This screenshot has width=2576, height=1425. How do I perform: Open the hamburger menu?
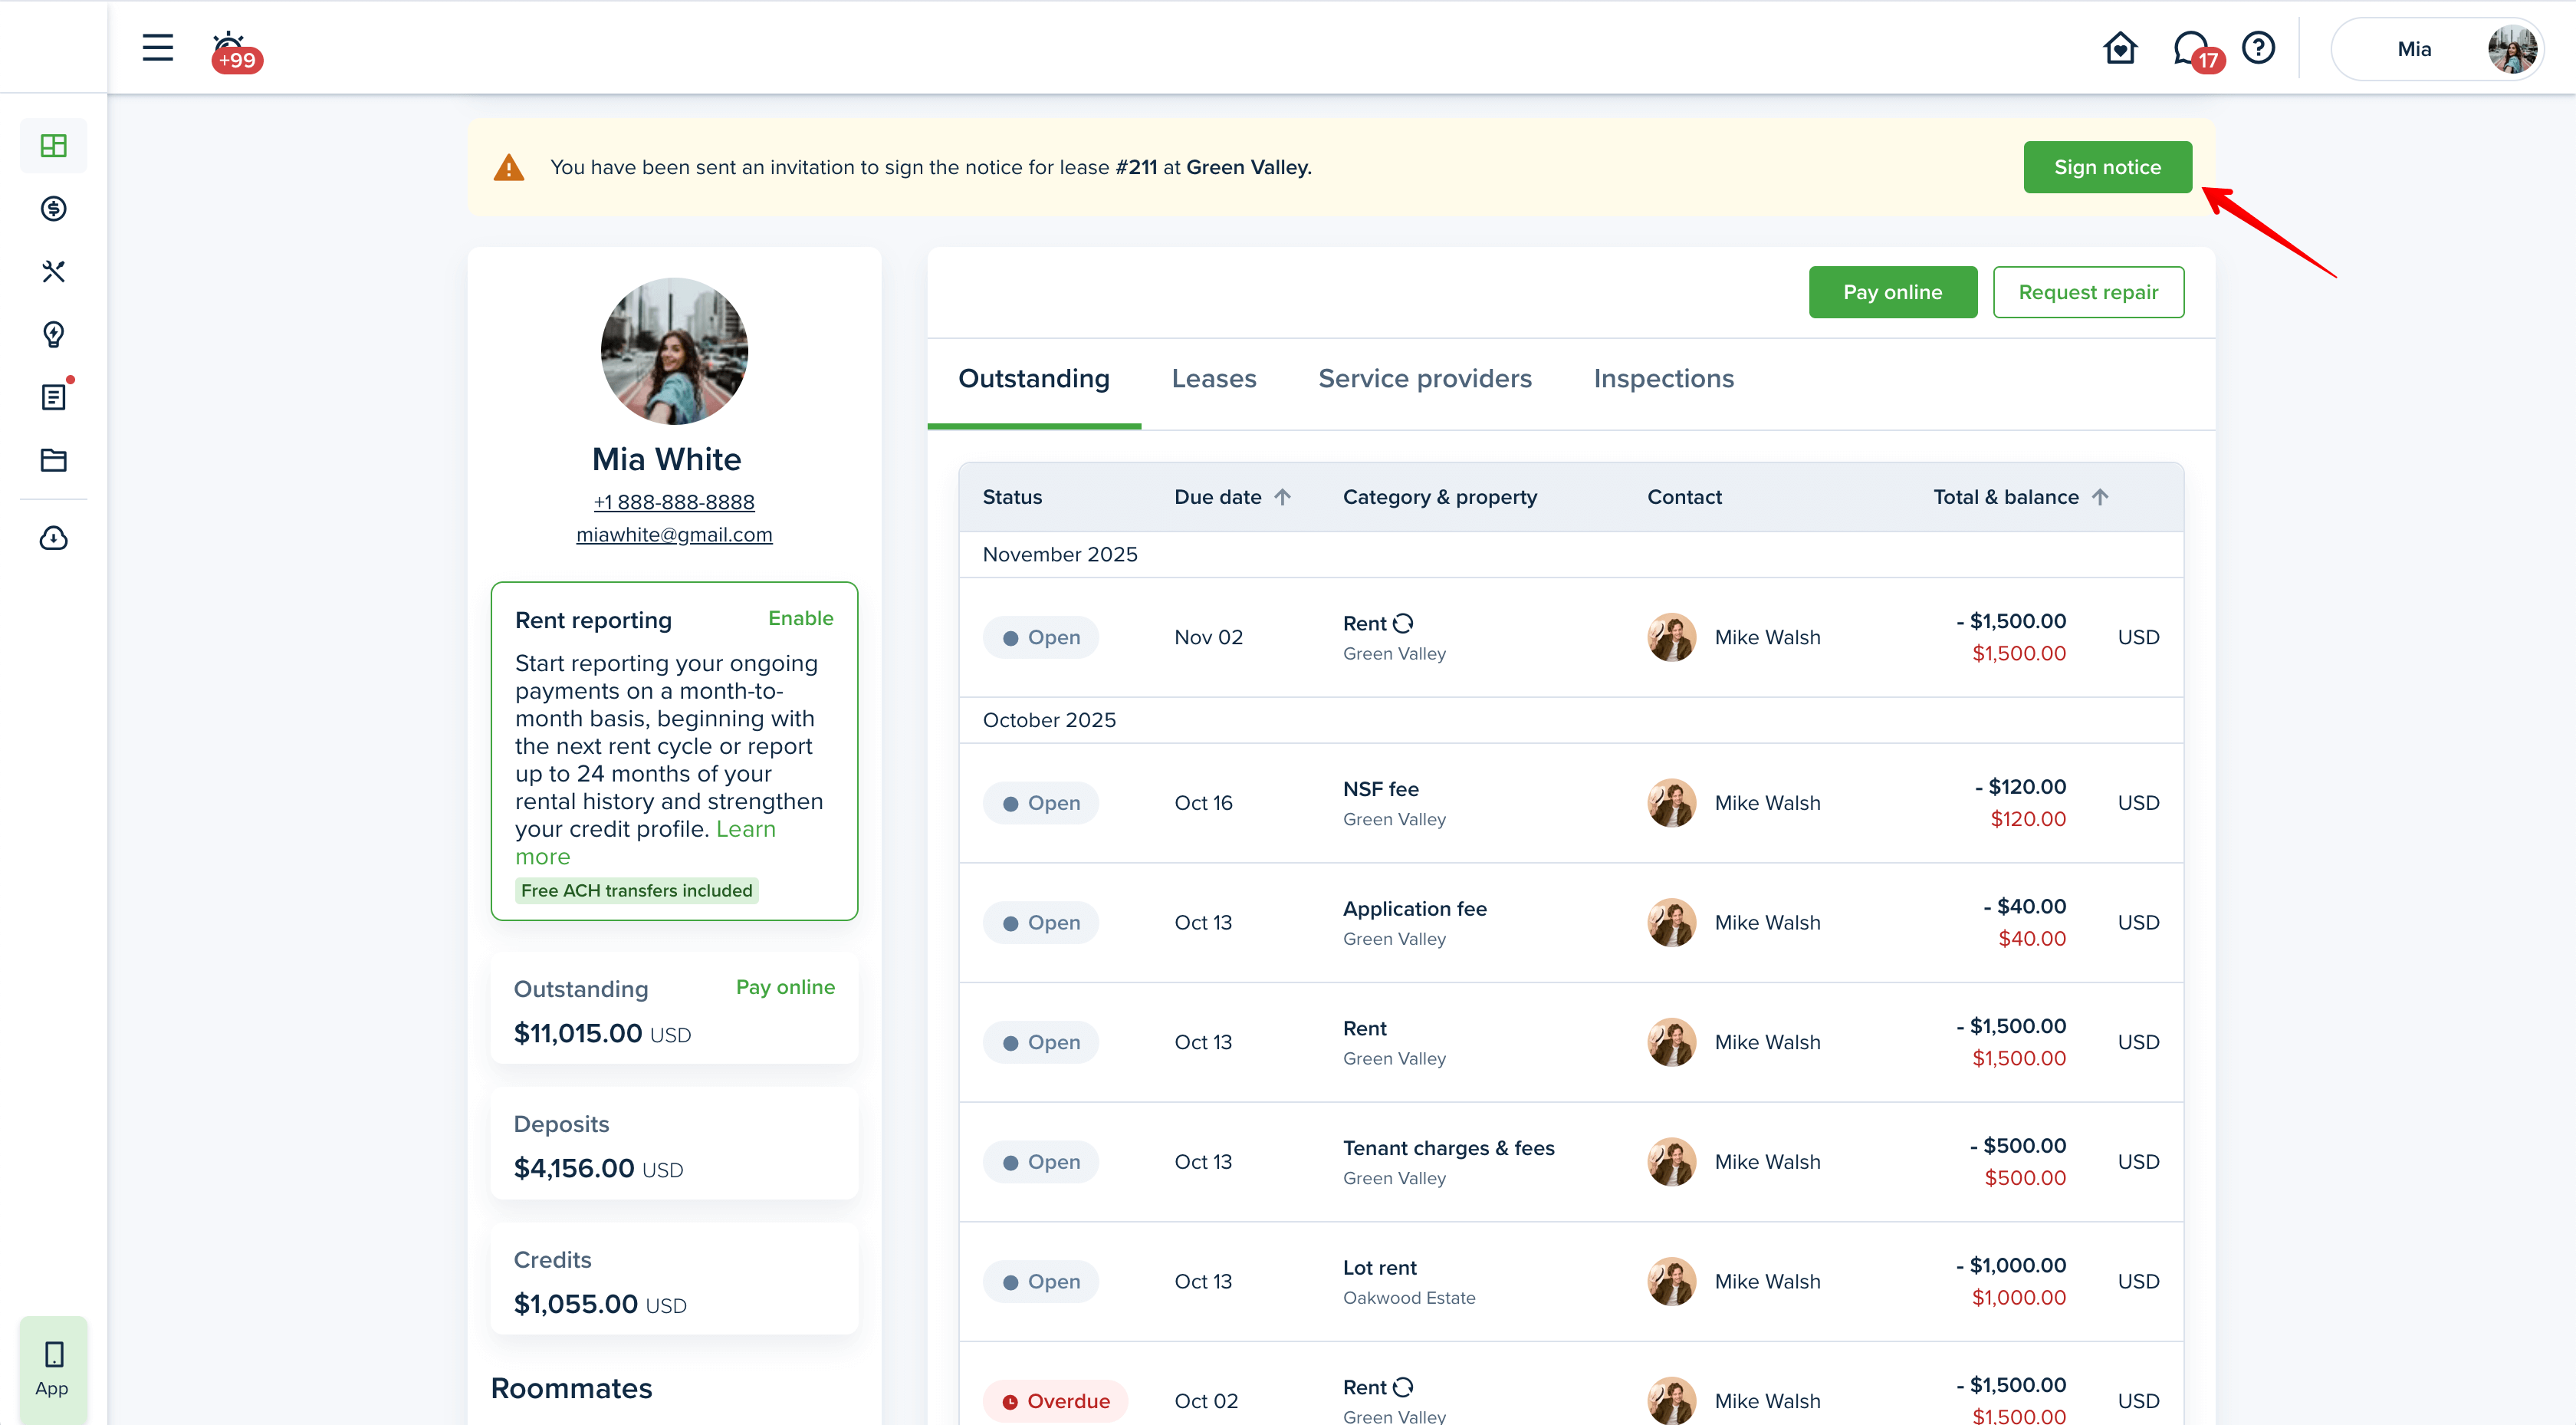[x=157, y=48]
